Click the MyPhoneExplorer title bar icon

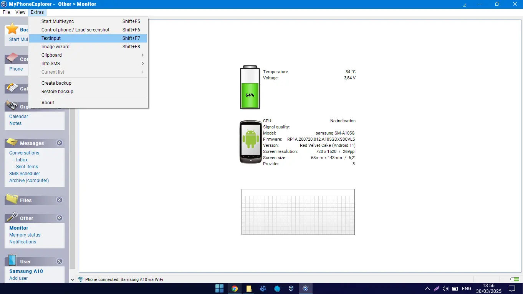tap(4, 4)
